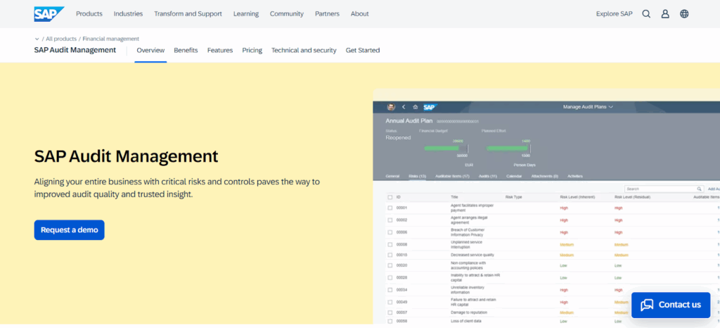Open the Transform and Support menu
Image resolution: width=720 pixels, height=328 pixels.
click(188, 14)
